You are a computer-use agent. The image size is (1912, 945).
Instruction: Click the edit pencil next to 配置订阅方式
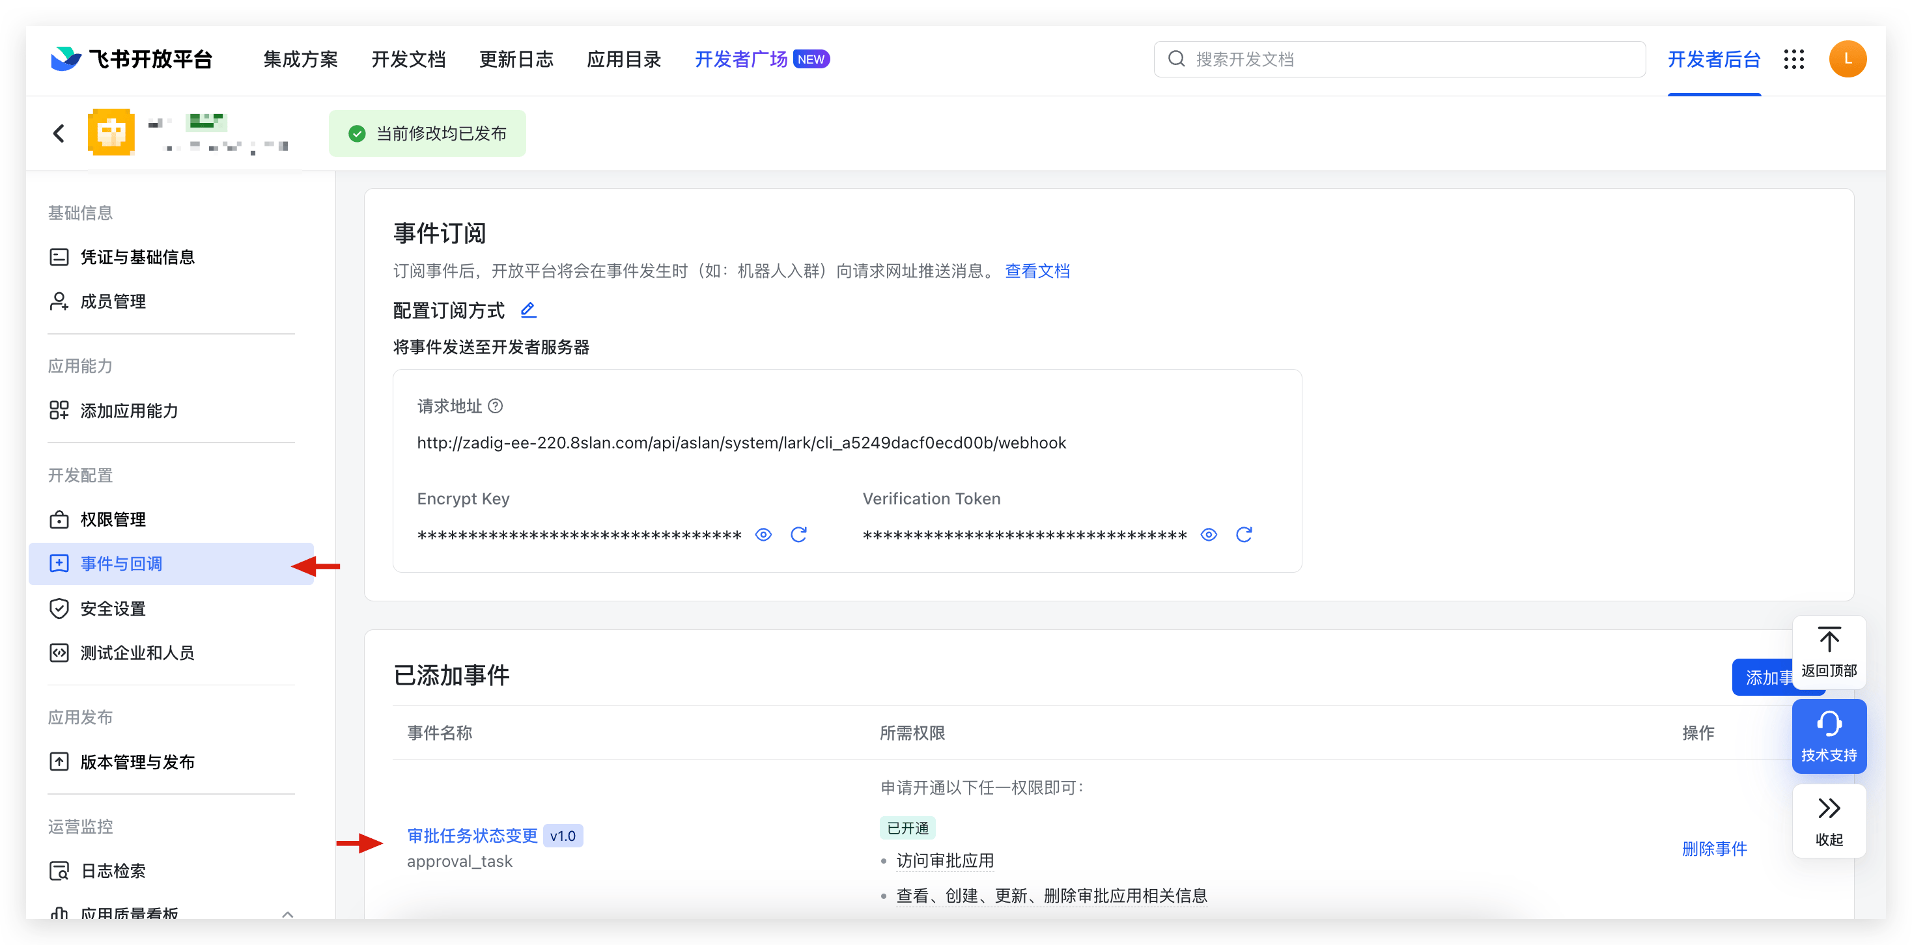click(527, 310)
